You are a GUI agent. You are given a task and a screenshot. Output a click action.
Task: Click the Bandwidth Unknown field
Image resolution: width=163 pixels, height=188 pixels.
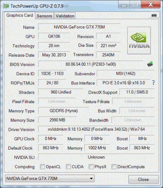pos(133,120)
